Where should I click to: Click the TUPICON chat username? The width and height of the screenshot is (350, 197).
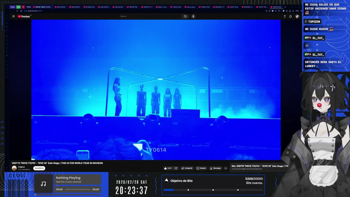[314, 22]
